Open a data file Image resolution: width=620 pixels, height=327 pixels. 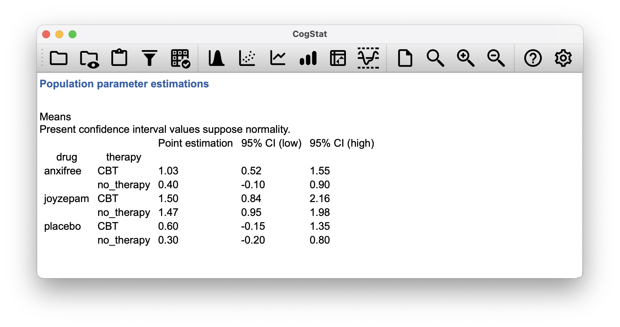click(59, 58)
